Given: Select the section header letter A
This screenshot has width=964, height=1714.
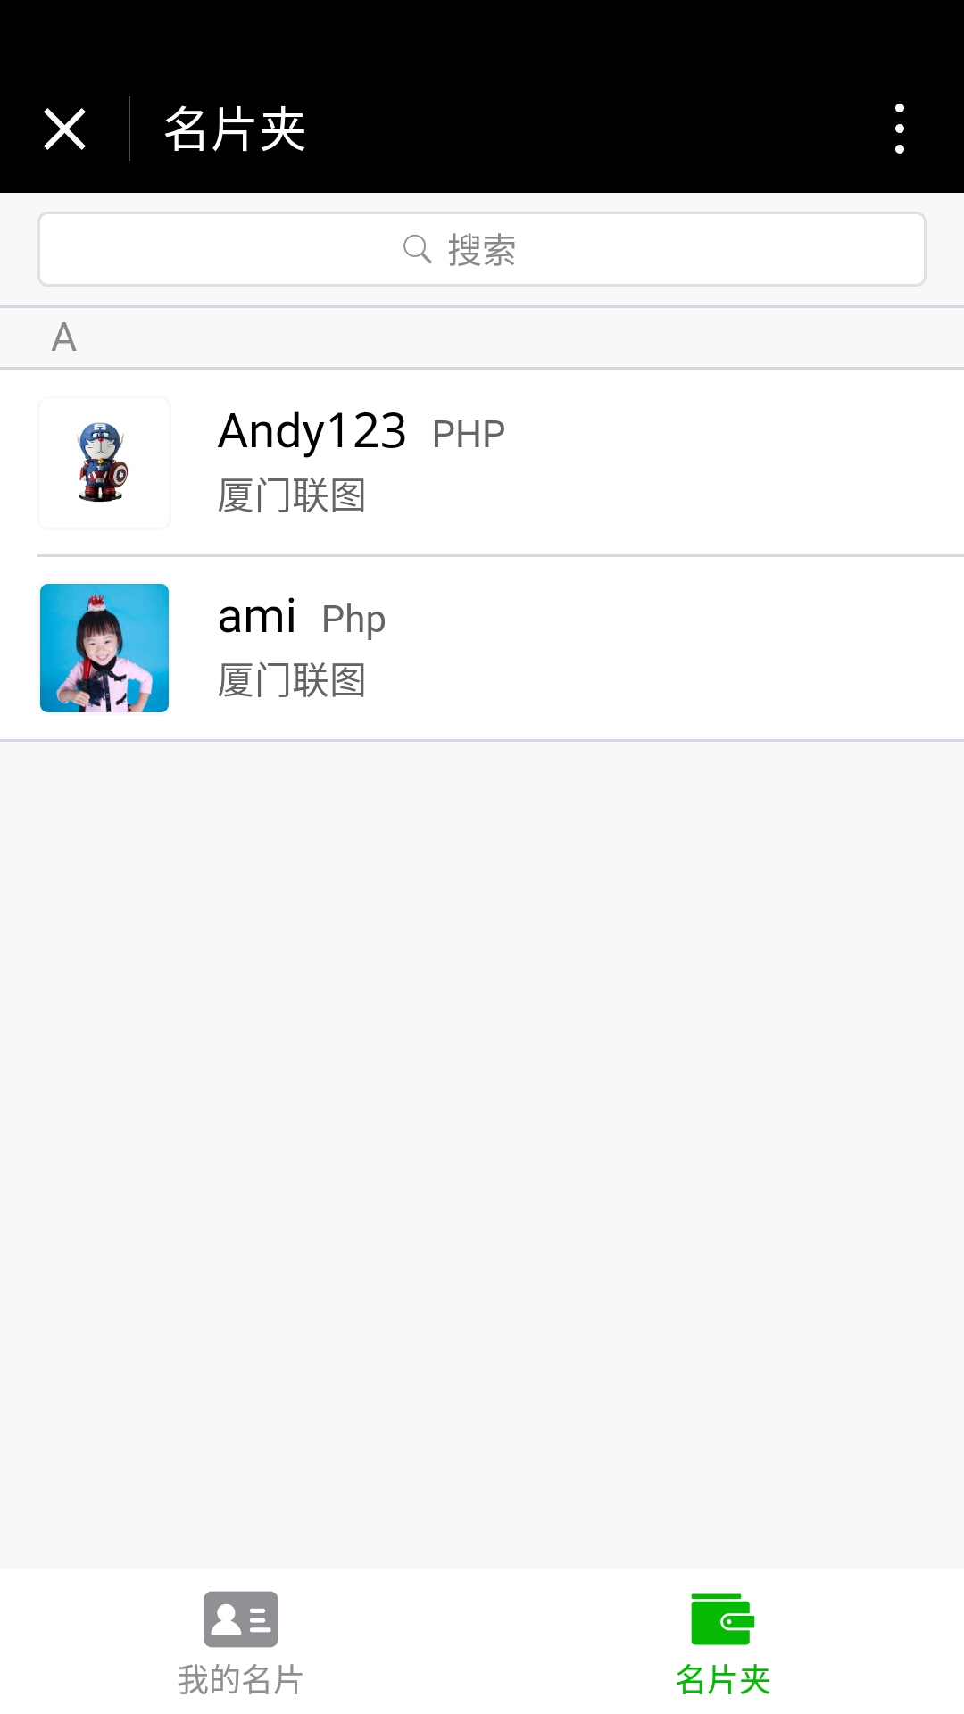Looking at the screenshot, I should click(x=64, y=337).
